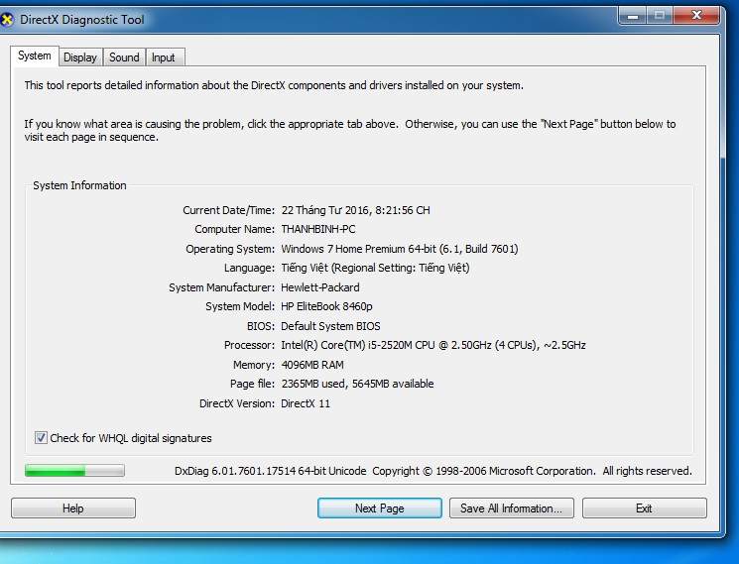Maximize the DirectX Diagnostic Tool window

[660, 16]
